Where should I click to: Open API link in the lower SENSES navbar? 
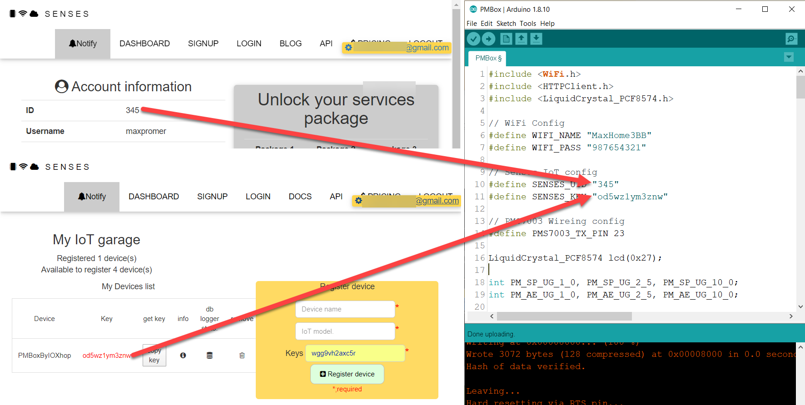336,197
